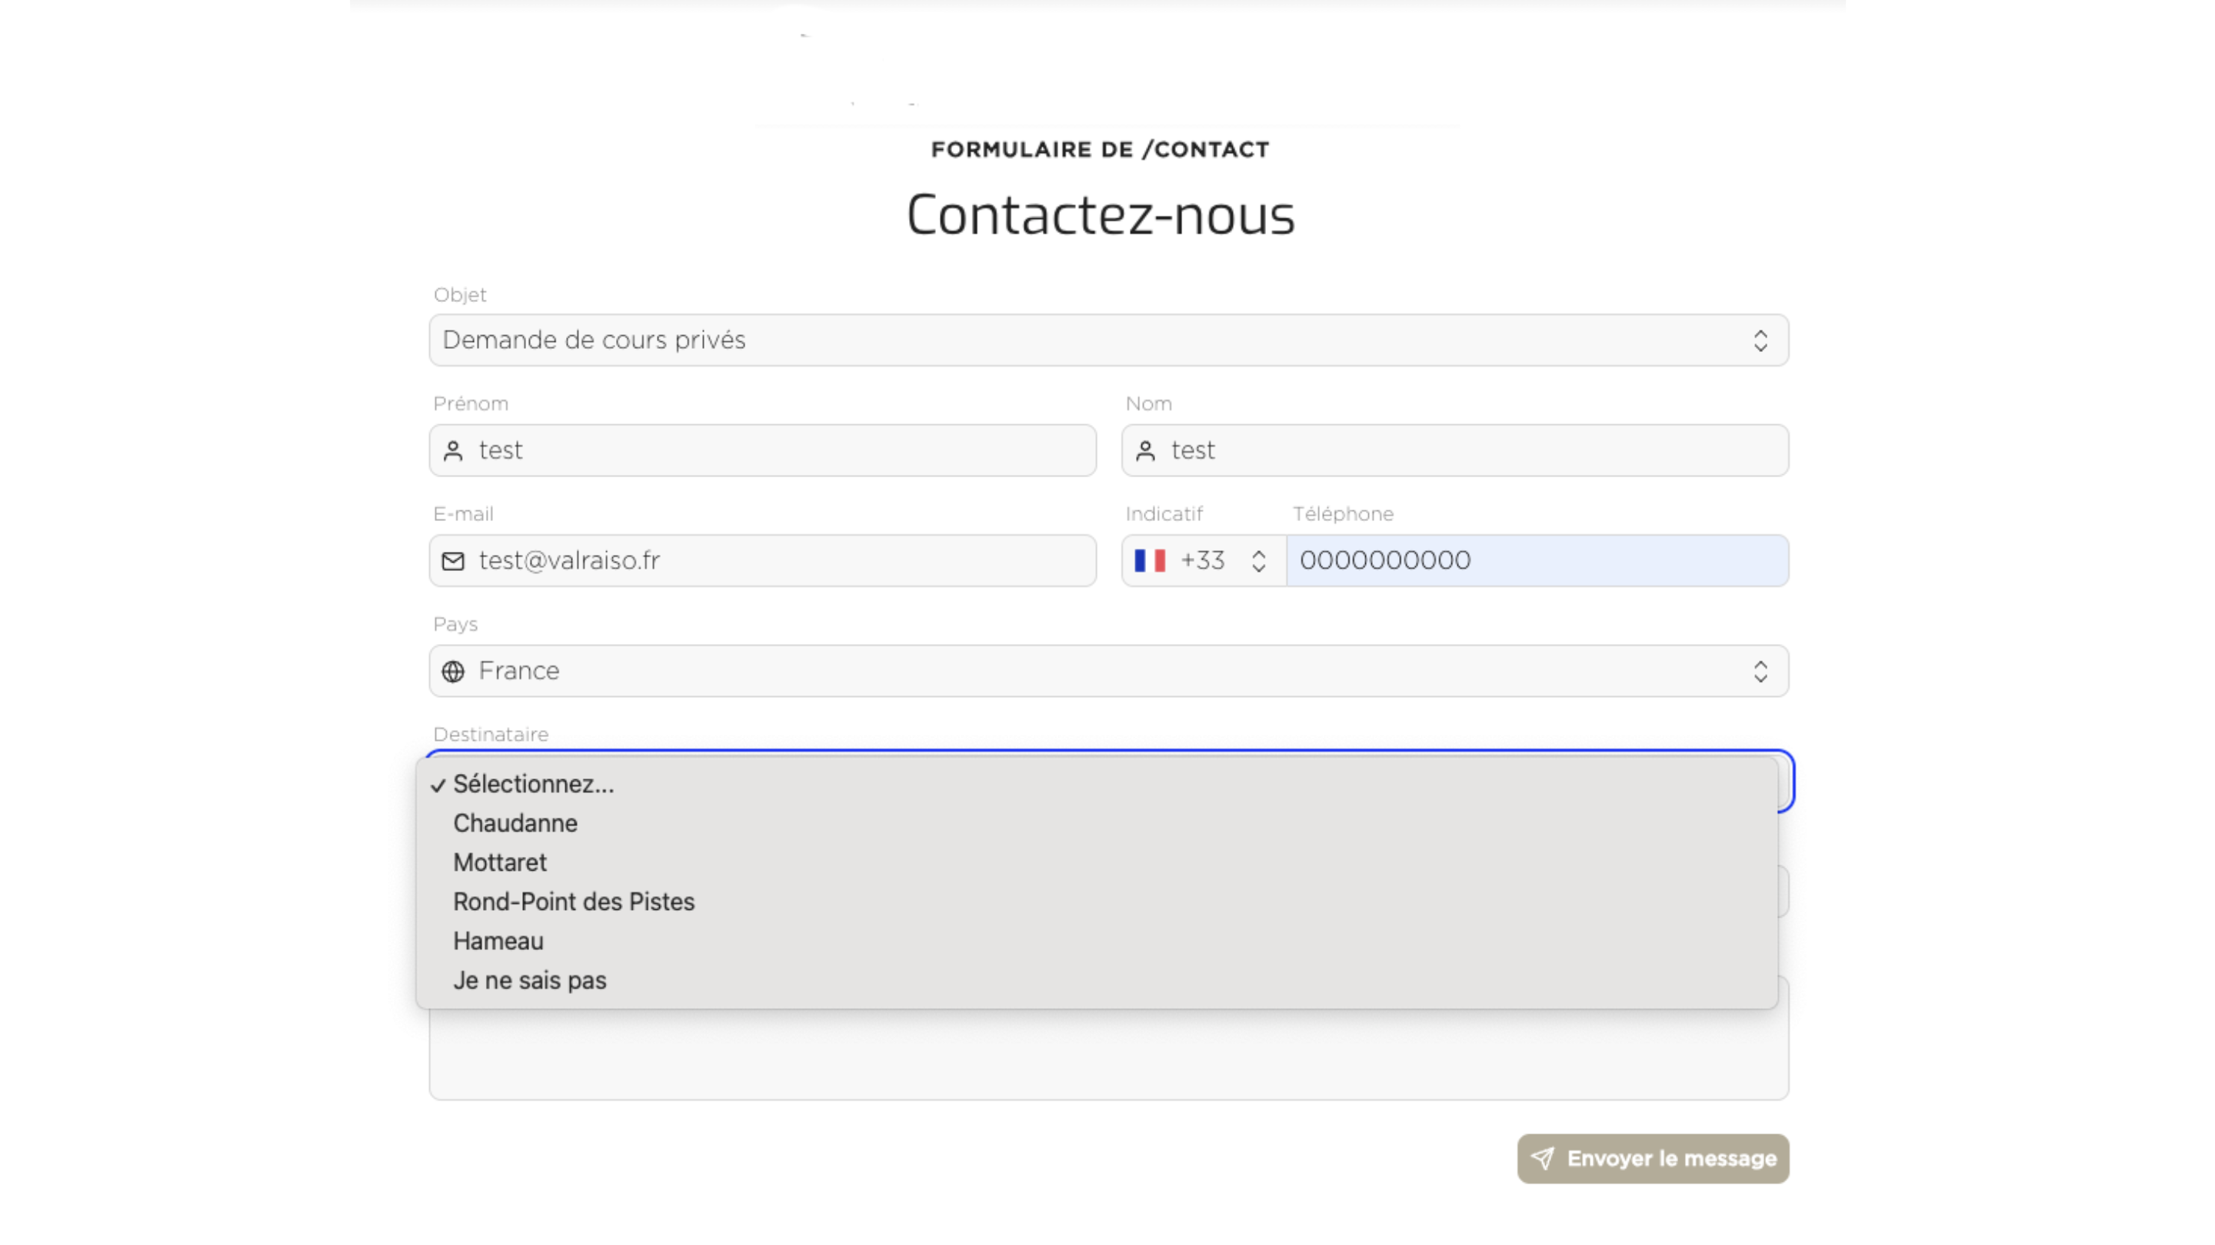
Task: Select the Hameau option
Action: (498, 941)
